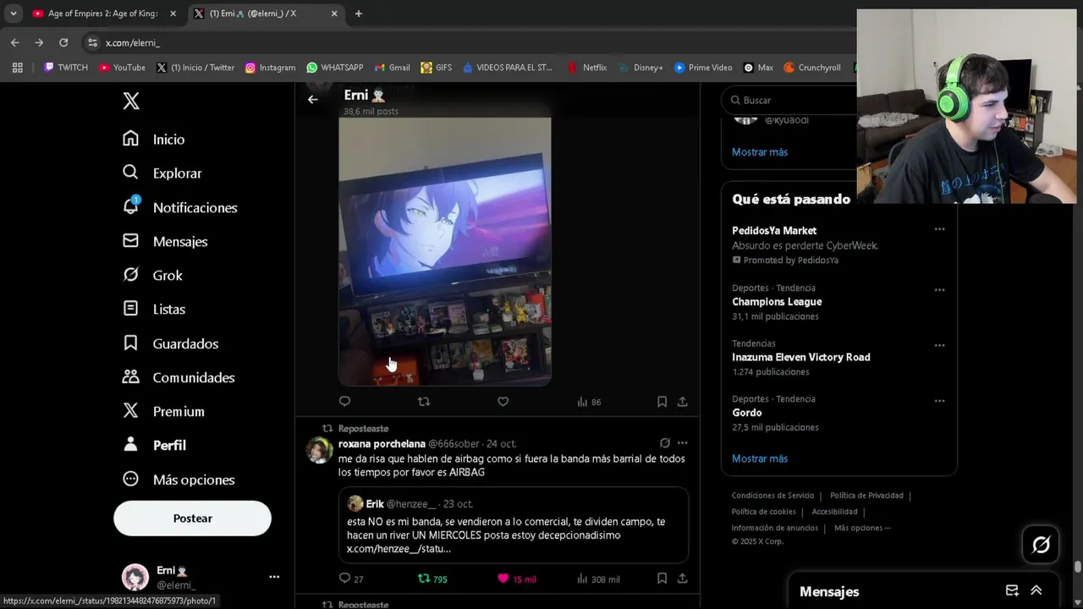
Task: Open the TV anime photo in the post
Action: click(x=445, y=251)
